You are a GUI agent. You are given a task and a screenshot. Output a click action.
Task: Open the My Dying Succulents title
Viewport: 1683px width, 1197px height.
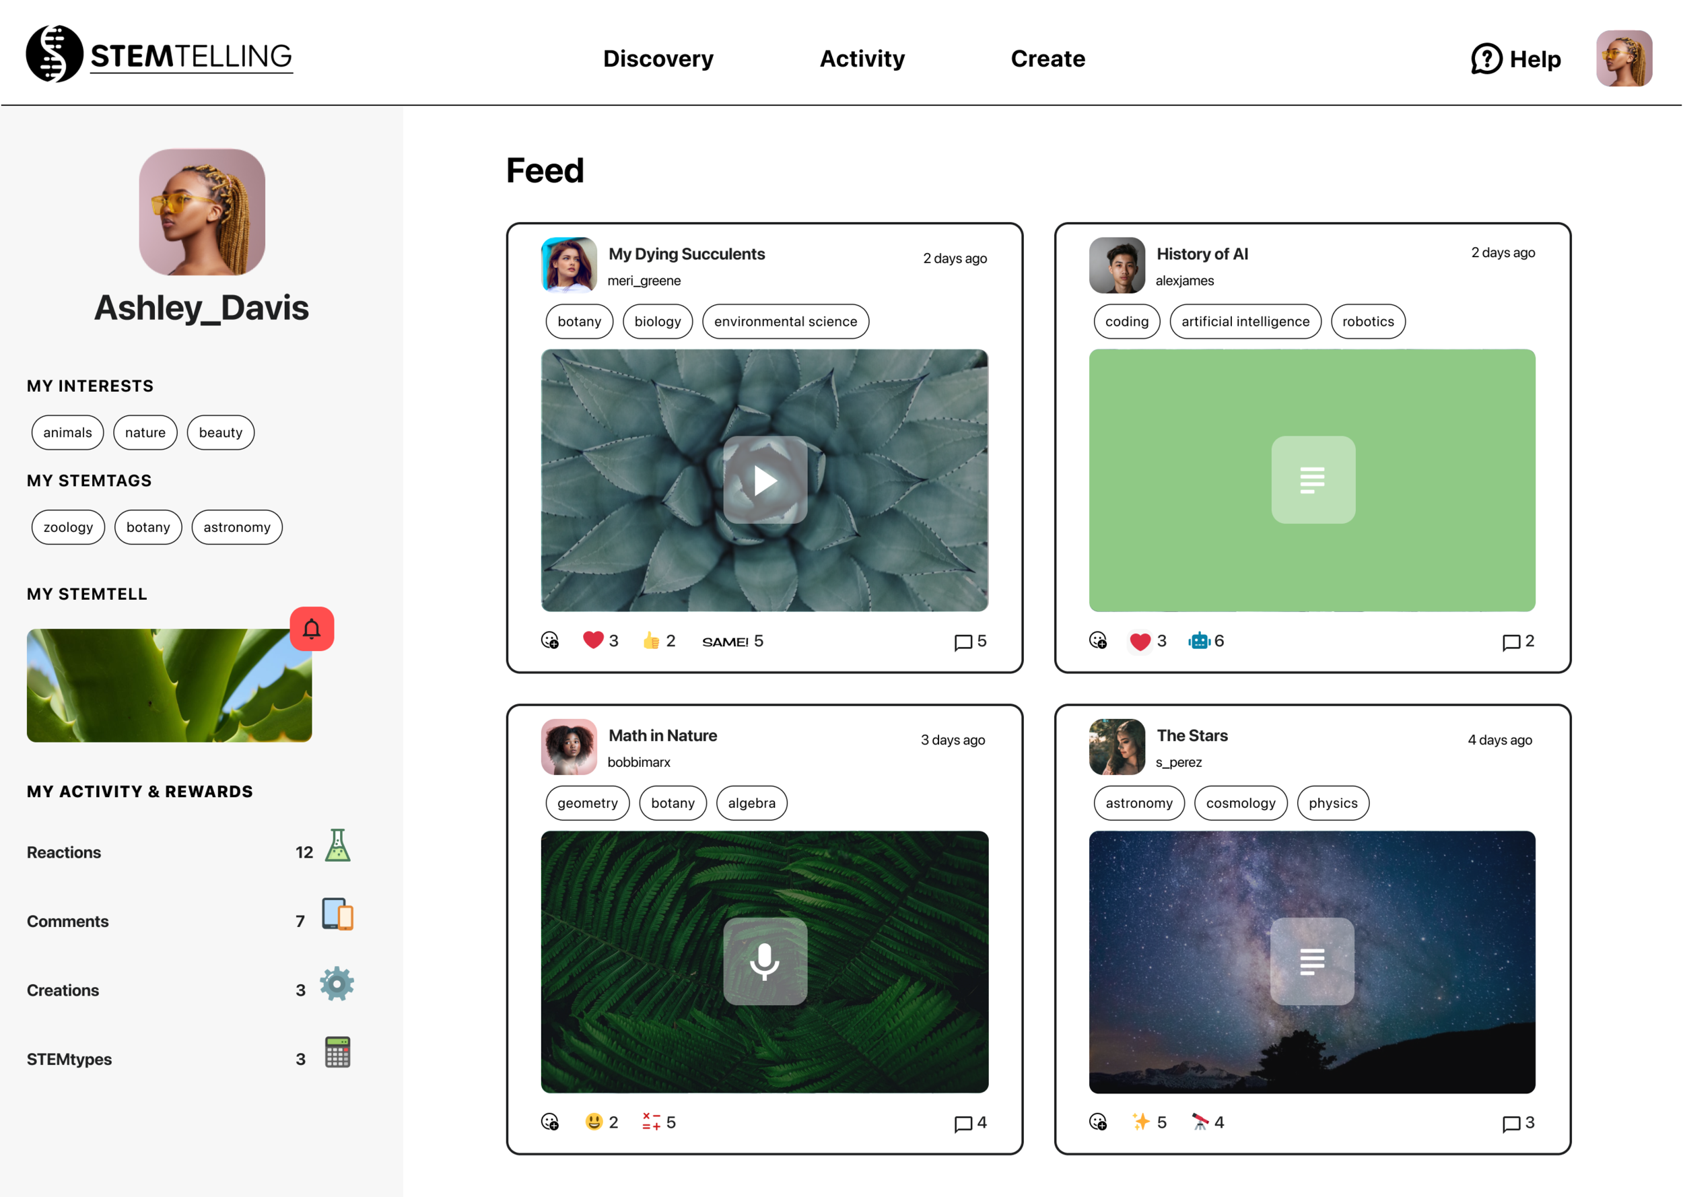(687, 254)
